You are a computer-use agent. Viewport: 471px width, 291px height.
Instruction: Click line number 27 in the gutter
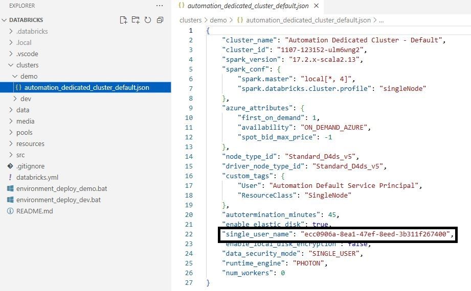189,283
